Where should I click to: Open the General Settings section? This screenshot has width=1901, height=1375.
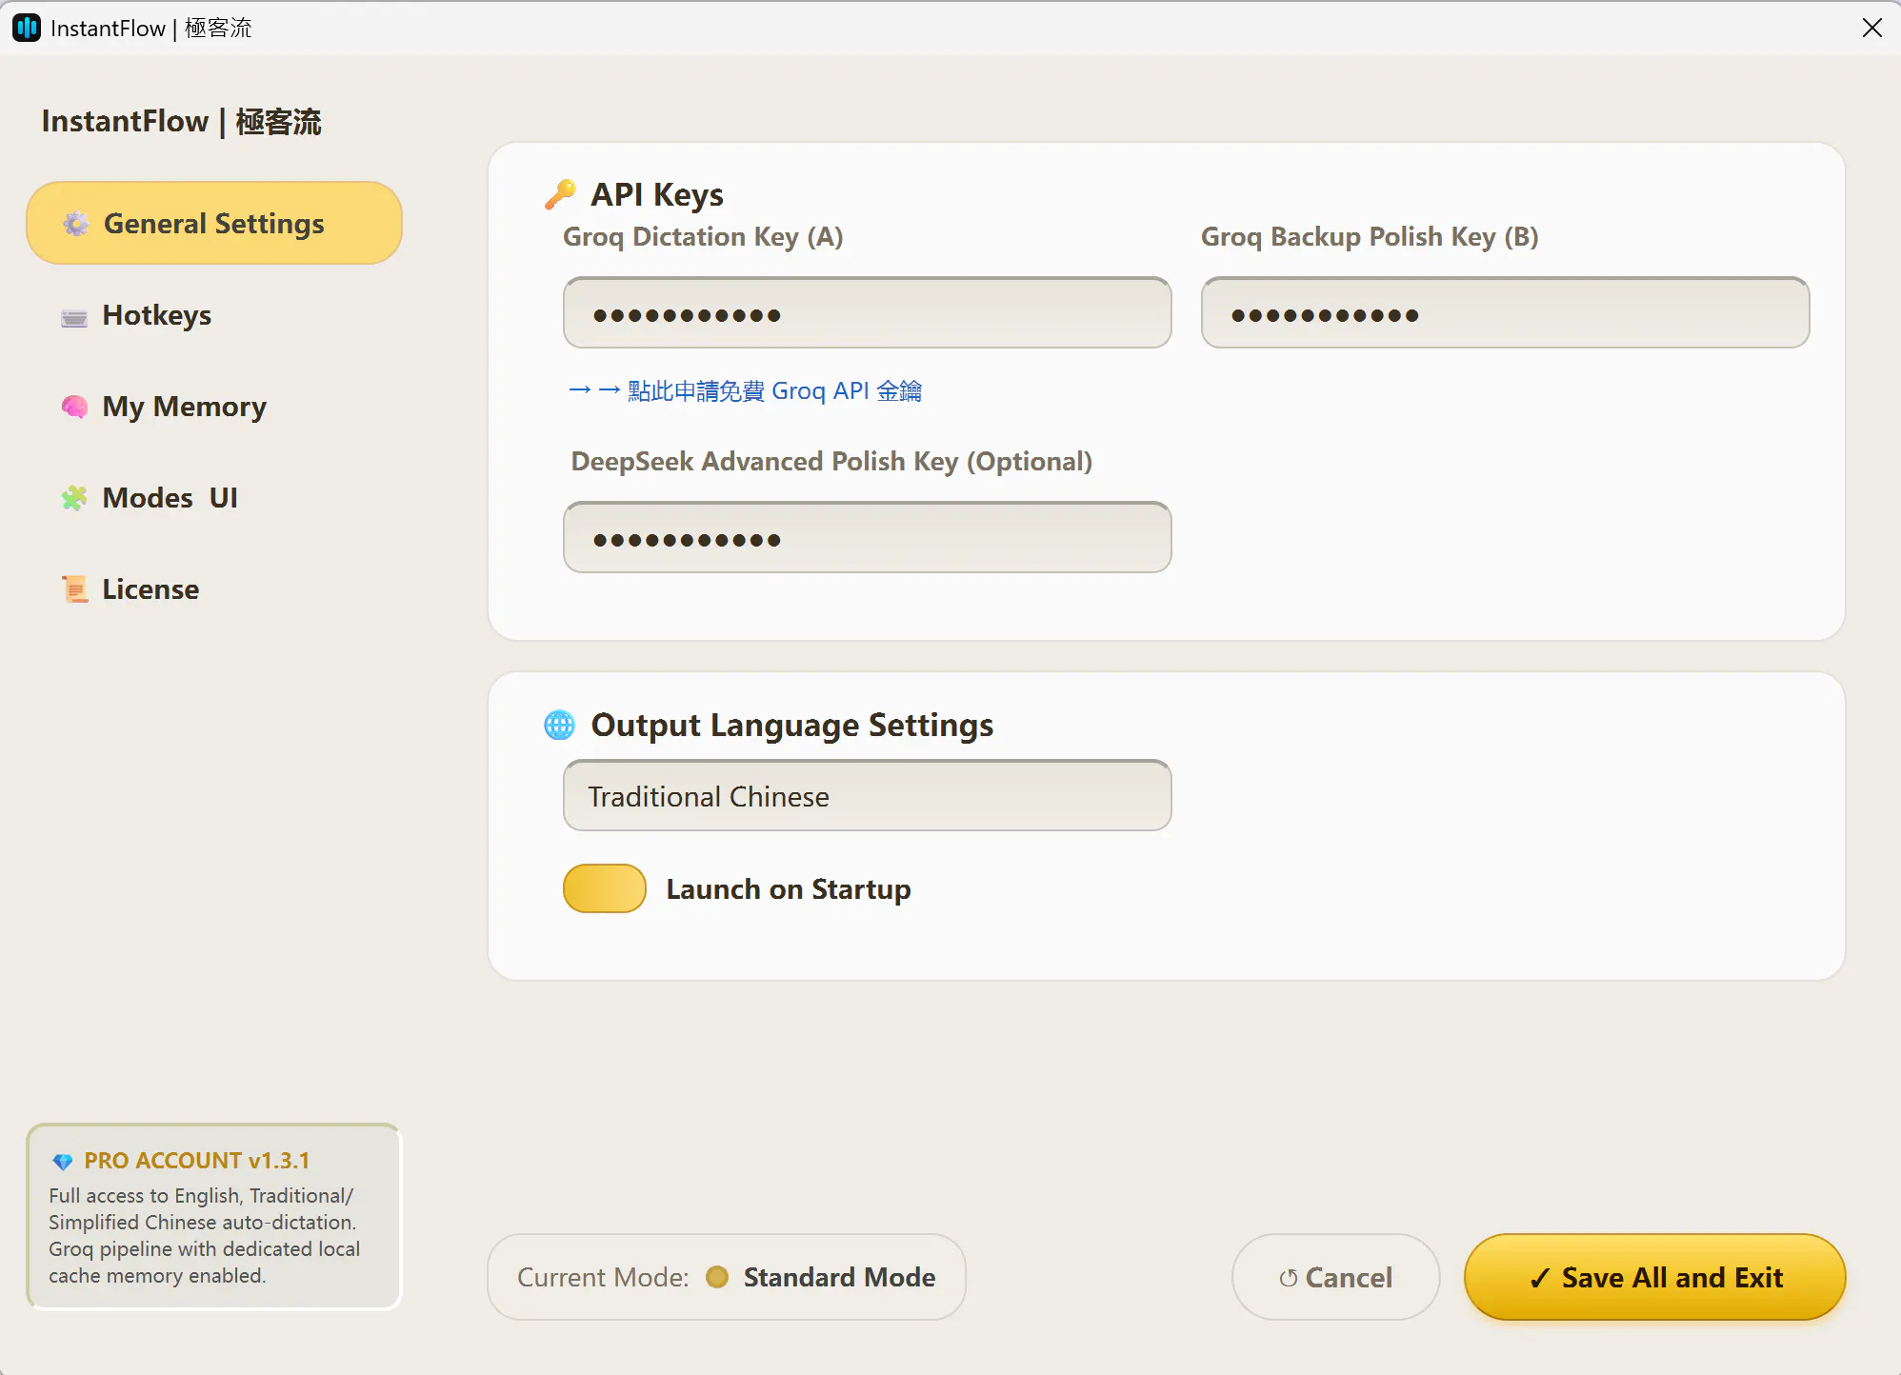[214, 224]
